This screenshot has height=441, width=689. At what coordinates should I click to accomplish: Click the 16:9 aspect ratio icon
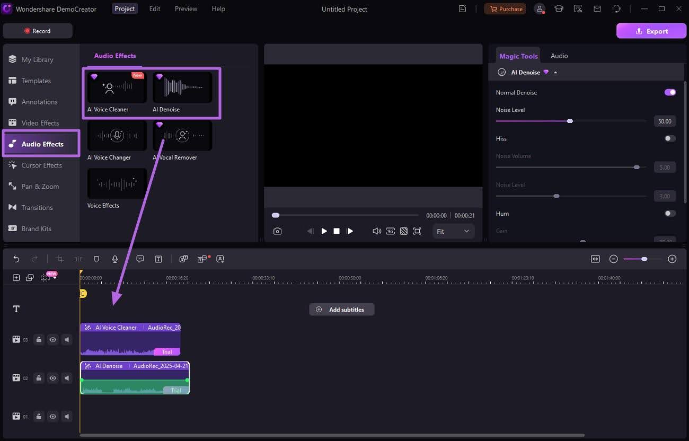(390, 231)
